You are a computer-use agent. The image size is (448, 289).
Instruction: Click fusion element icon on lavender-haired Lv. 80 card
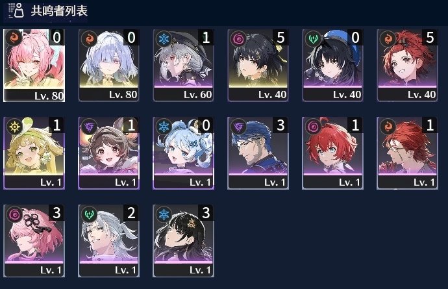(89, 38)
